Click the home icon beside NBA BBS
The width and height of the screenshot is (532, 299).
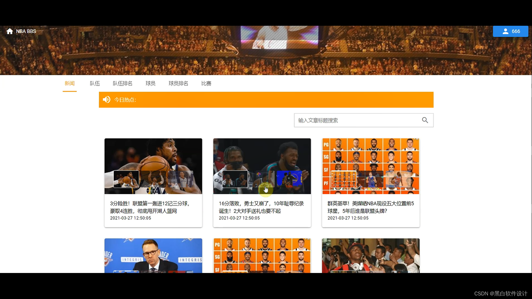[x=10, y=31]
